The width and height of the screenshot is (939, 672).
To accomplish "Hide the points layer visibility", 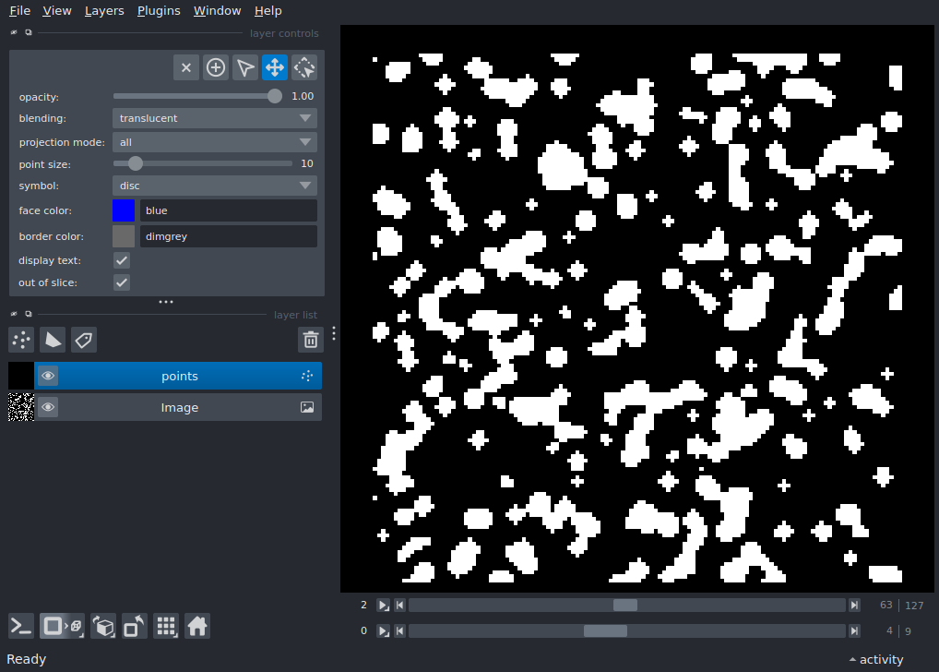I will coord(48,376).
